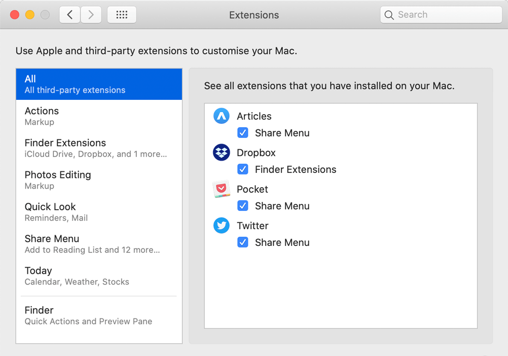Click the Pocket app icon

tap(221, 189)
